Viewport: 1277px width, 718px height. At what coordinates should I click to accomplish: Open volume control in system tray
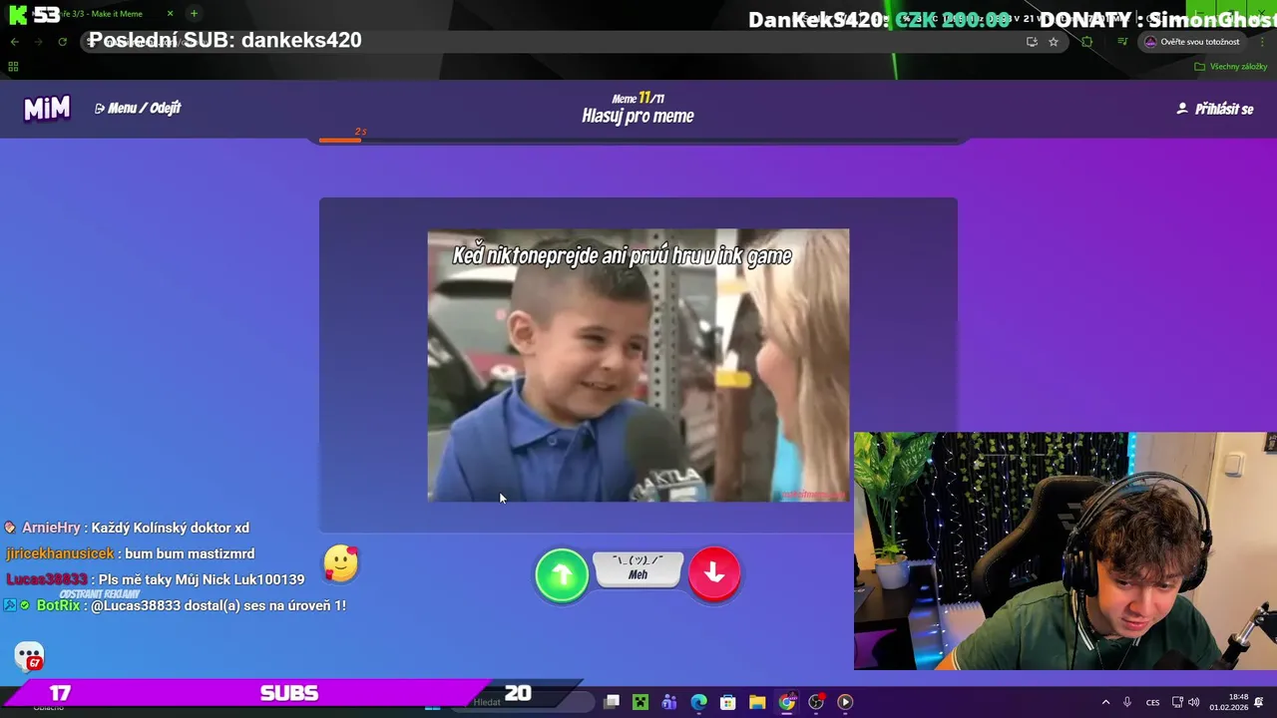tap(1194, 702)
